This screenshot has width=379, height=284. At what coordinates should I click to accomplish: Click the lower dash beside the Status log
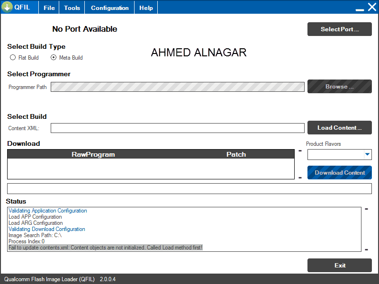point(366,250)
